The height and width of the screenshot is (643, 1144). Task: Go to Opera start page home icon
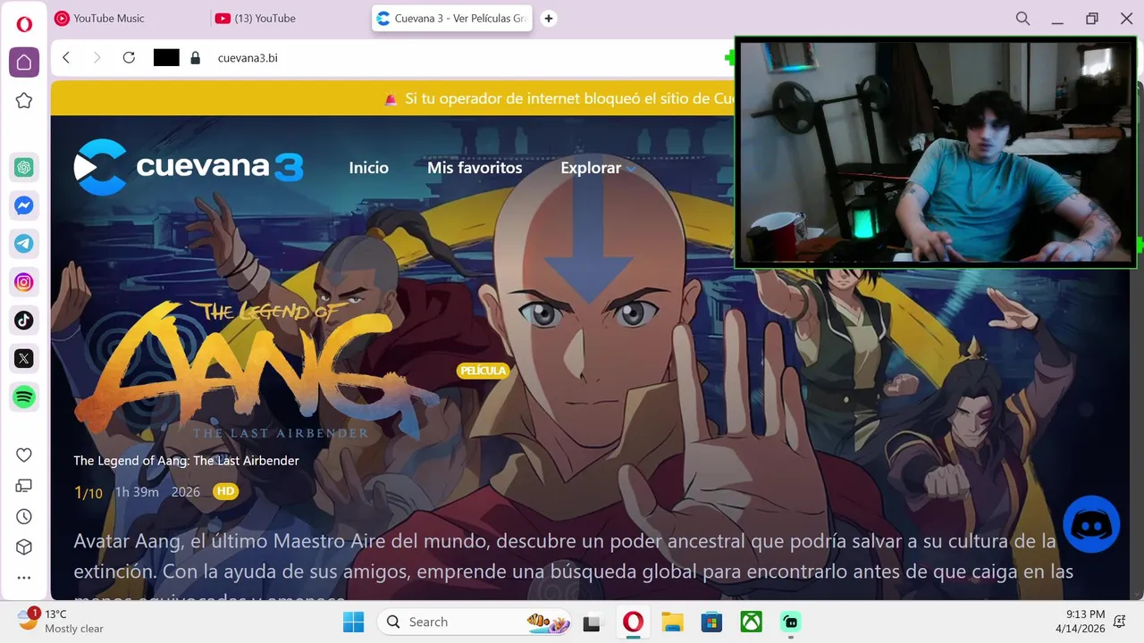[x=24, y=62]
